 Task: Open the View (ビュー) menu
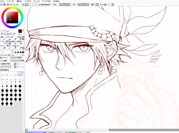tap(37, 1)
